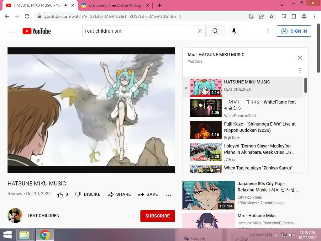The height and width of the screenshot is (241, 321).
Task: Mute the tab via speaker icon on tab
Action: tap(66, 5)
